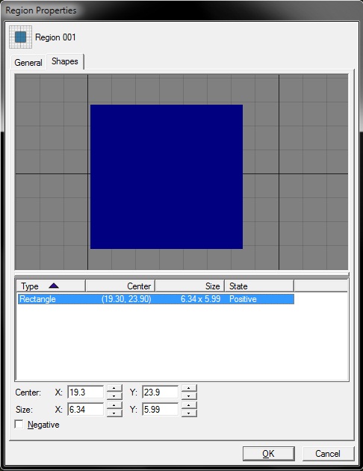
Task: Decrease Center X with down arrow
Action: (x=114, y=396)
